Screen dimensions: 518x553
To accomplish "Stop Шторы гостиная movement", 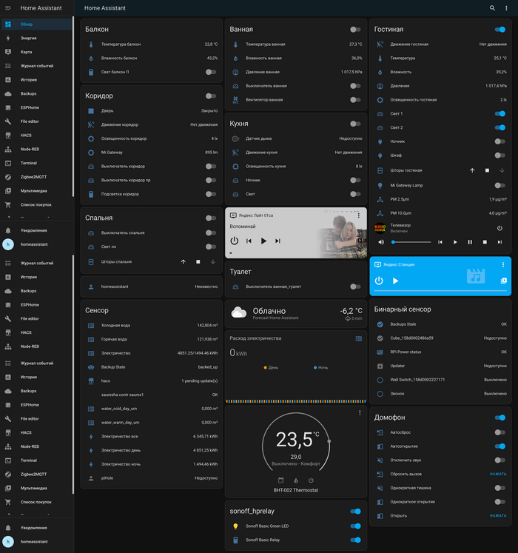I will point(487,170).
